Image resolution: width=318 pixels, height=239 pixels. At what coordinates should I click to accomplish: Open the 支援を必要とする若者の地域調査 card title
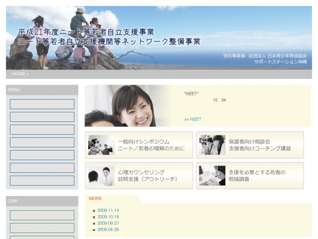(257, 176)
